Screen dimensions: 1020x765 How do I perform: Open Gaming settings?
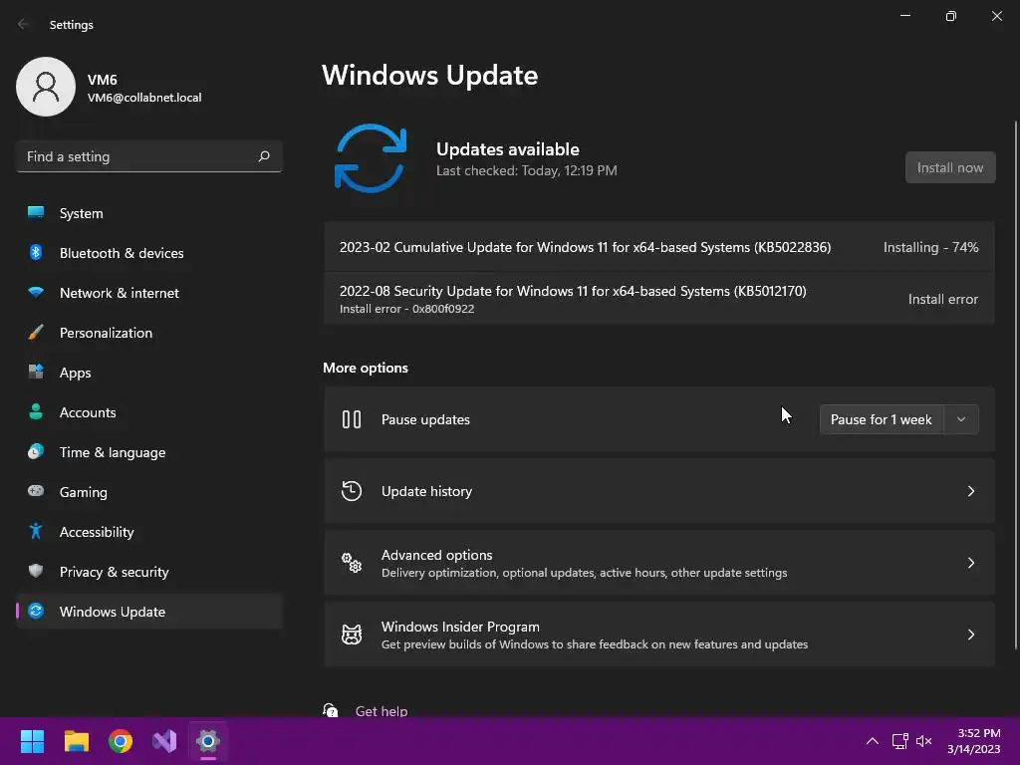point(149,492)
